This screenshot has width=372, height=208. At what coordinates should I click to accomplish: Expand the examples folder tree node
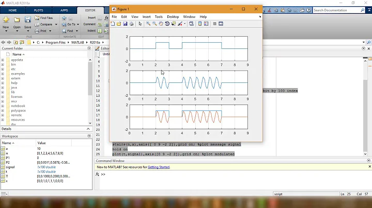click(3, 74)
